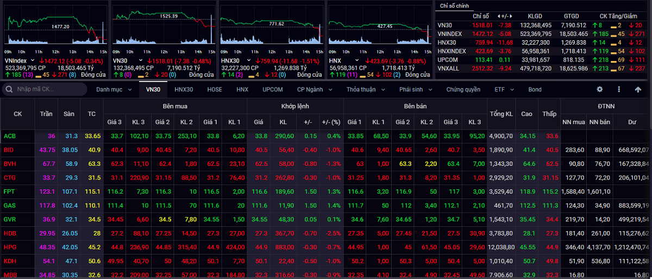Click the Khớp lệnh group header
The height and width of the screenshot is (279, 652).
coord(295,107)
